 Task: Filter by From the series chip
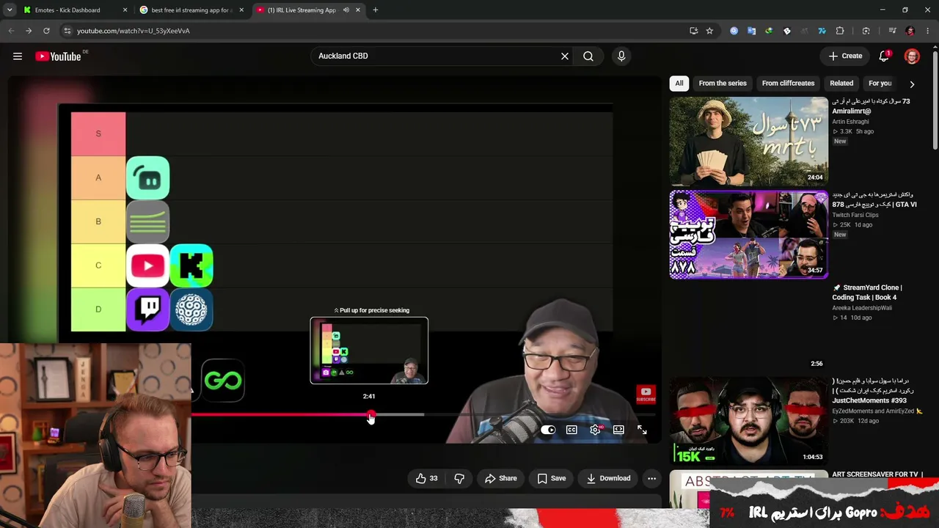point(723,84)
